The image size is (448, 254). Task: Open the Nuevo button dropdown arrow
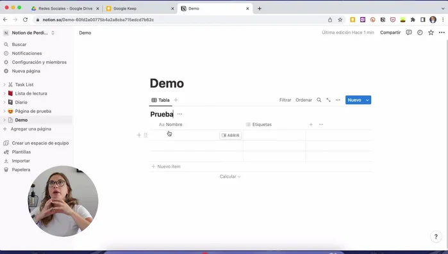367,100
